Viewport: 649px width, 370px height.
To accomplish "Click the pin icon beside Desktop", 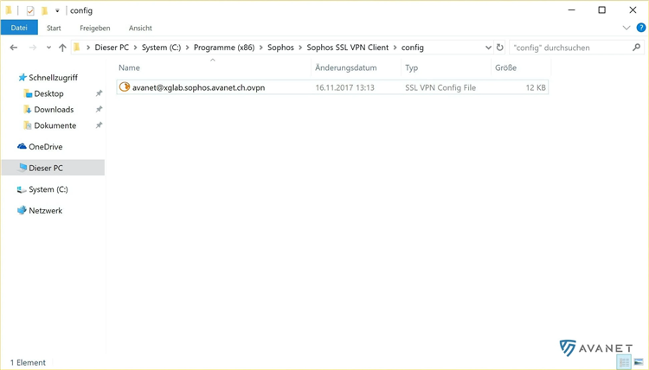I will [99, 93].
